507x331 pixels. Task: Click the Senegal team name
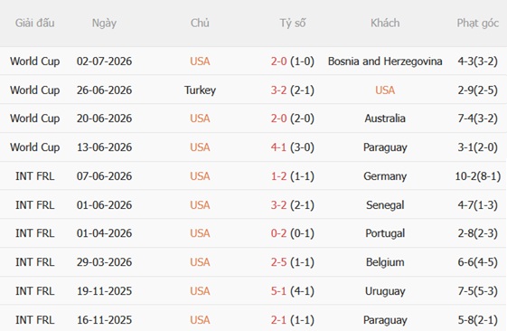(x=385, y=205)
